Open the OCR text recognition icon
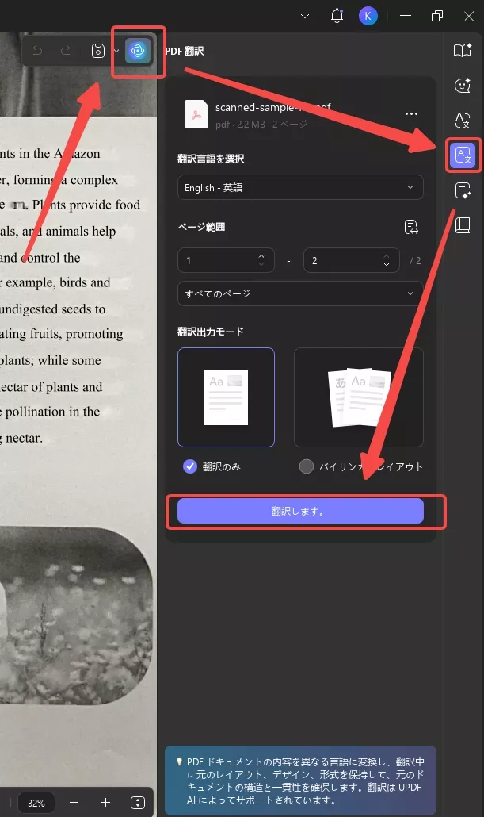The image size is (484, 817). 462,121
